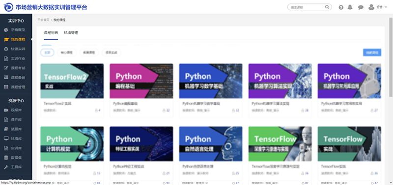Click the 数据集 database icon
Viewport: 393px width, 185px height.
6,158
